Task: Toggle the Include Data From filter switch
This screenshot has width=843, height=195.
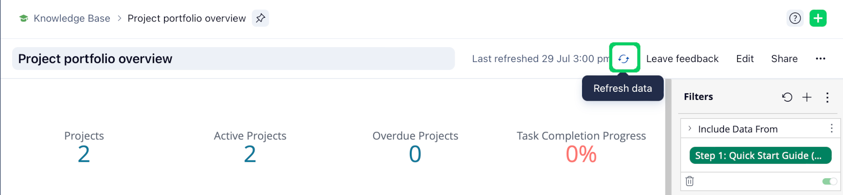Action: pos(829,181)
